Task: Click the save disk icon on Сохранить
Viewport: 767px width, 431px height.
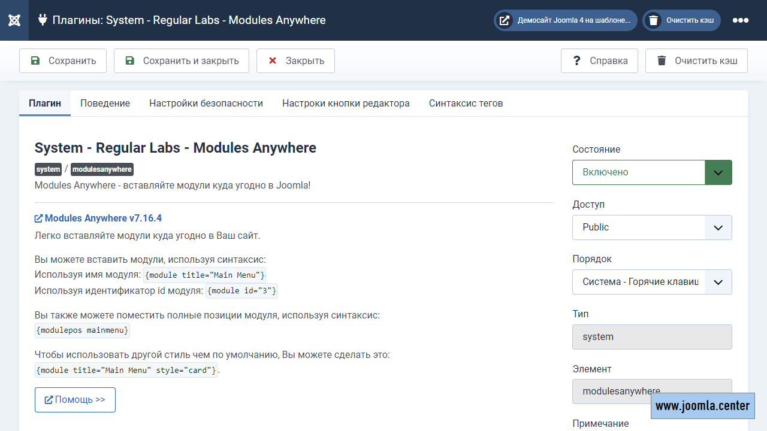Action: click(x=36, y=60)
